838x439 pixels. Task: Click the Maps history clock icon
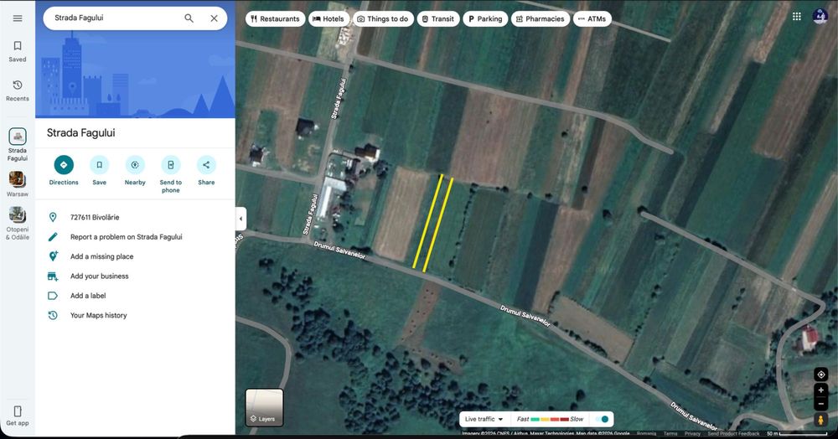[x=53, y=315]
